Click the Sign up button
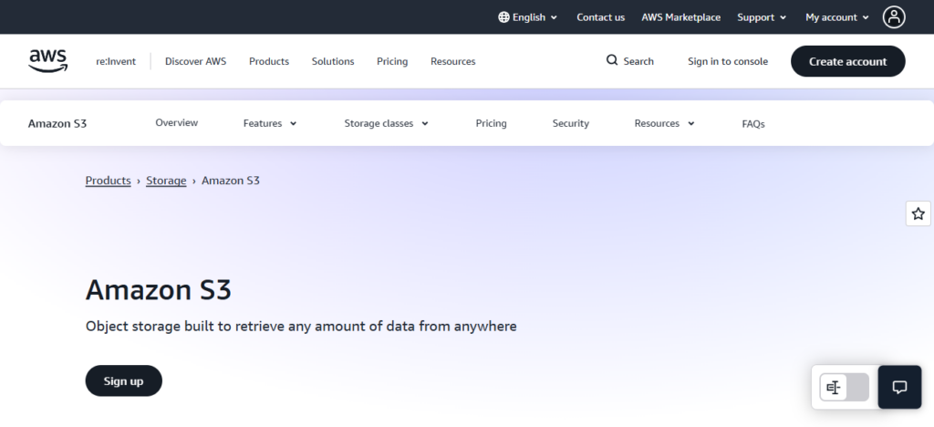Screen dimensions: 934x427 [x=123, y=381]
